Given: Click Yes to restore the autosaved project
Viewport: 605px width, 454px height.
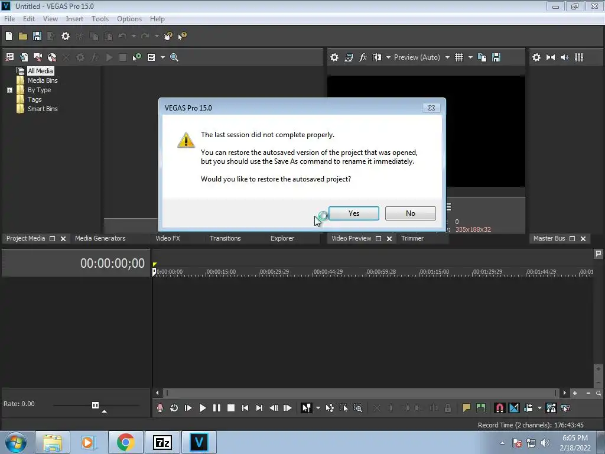Looking at the screenshot, I should [x=353, y=213].
